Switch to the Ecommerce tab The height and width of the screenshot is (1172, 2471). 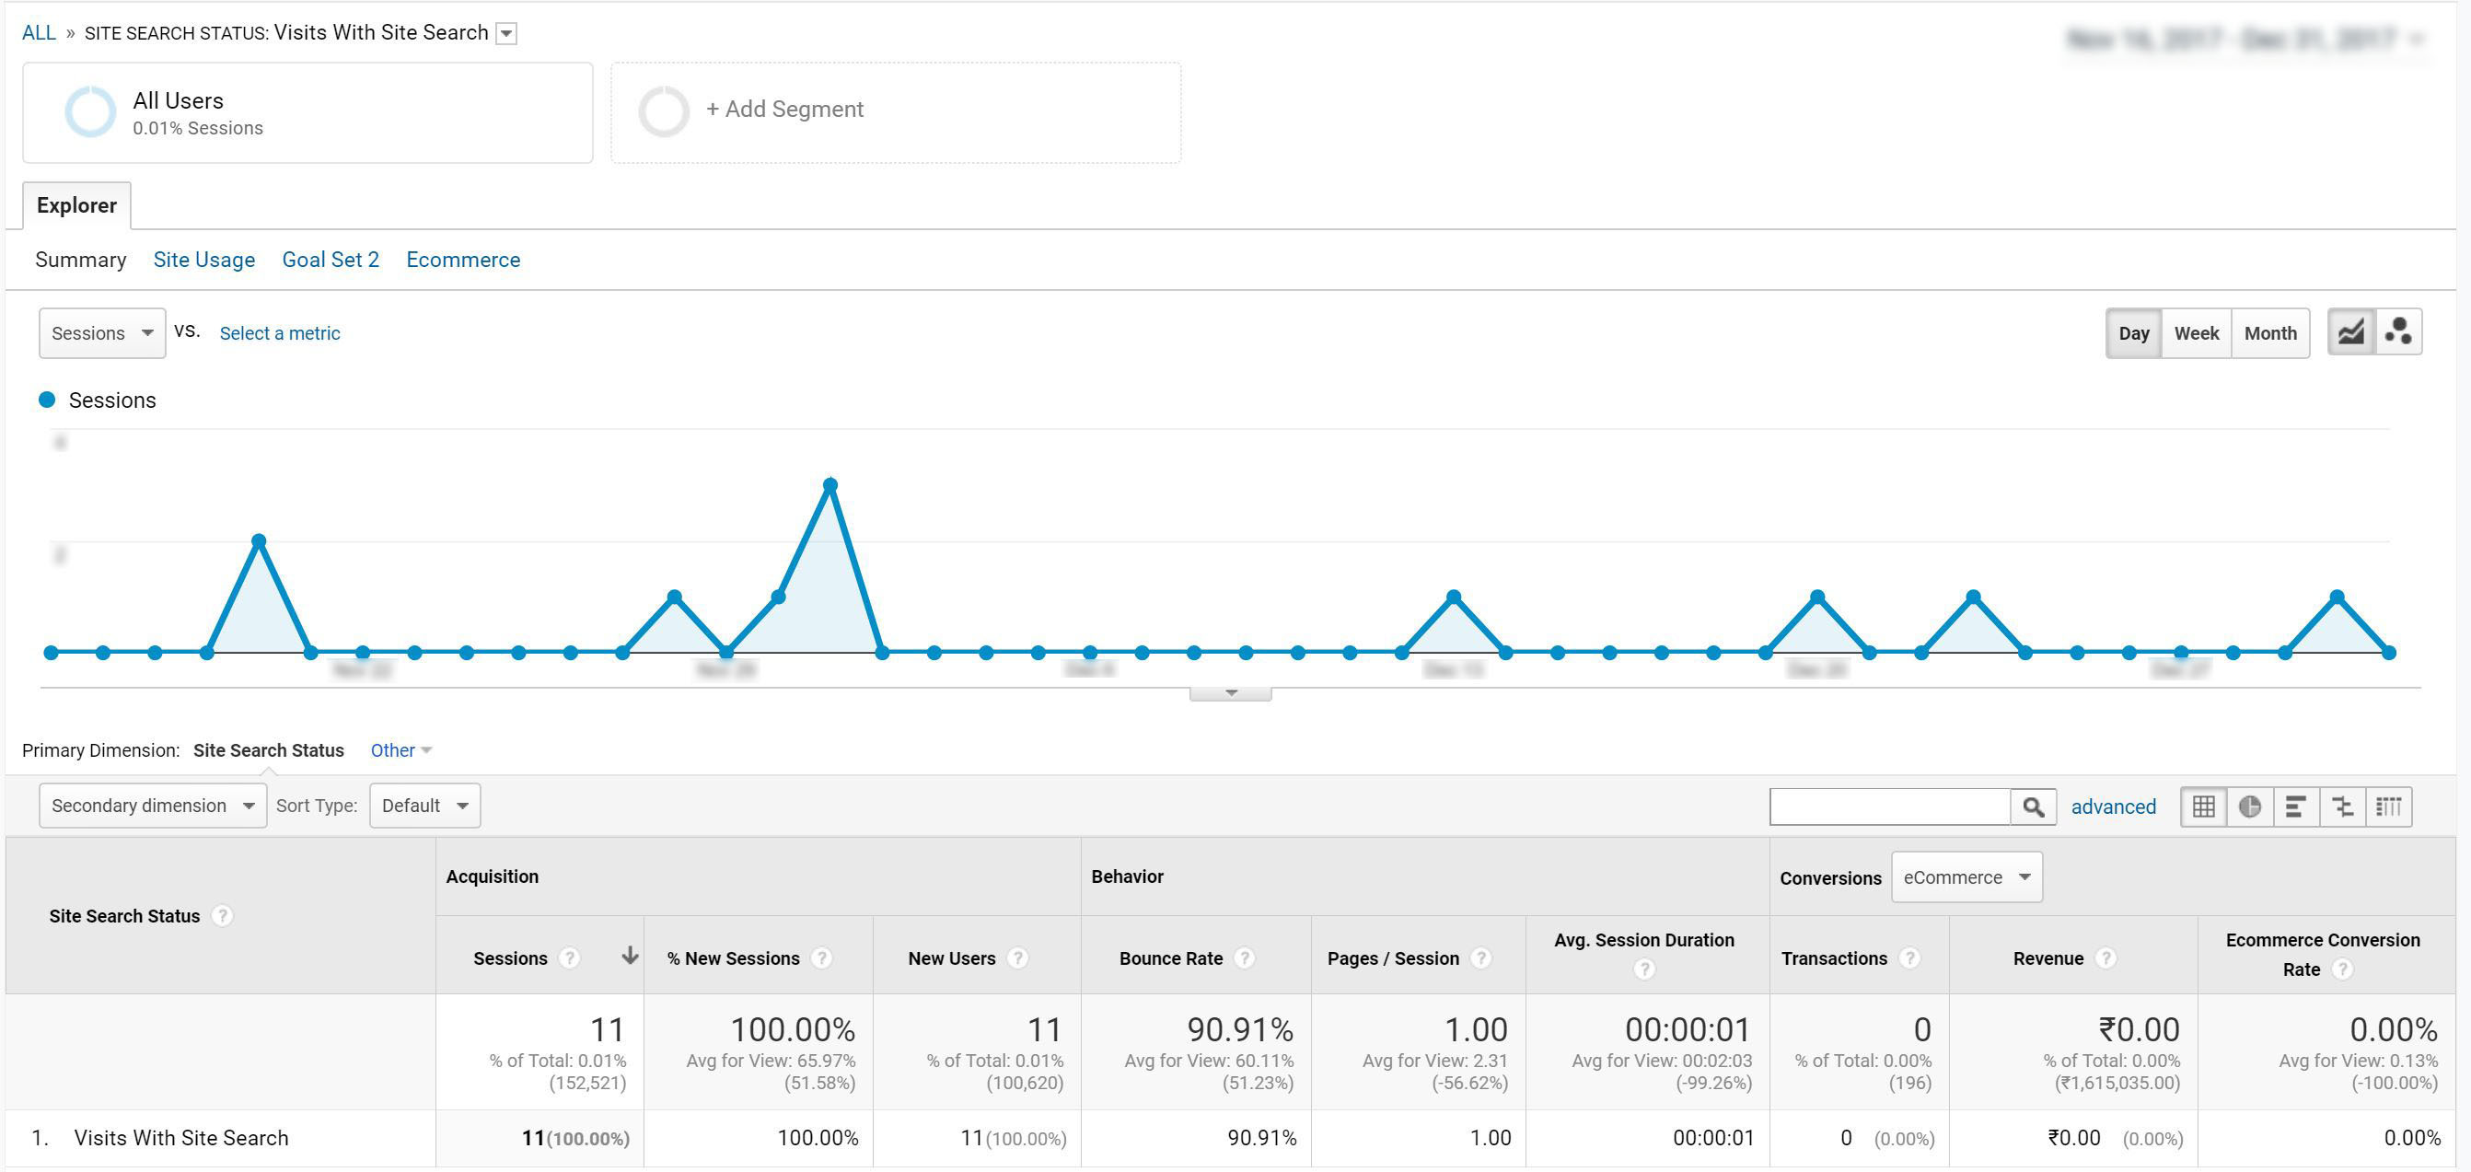(x=462, y=260)
